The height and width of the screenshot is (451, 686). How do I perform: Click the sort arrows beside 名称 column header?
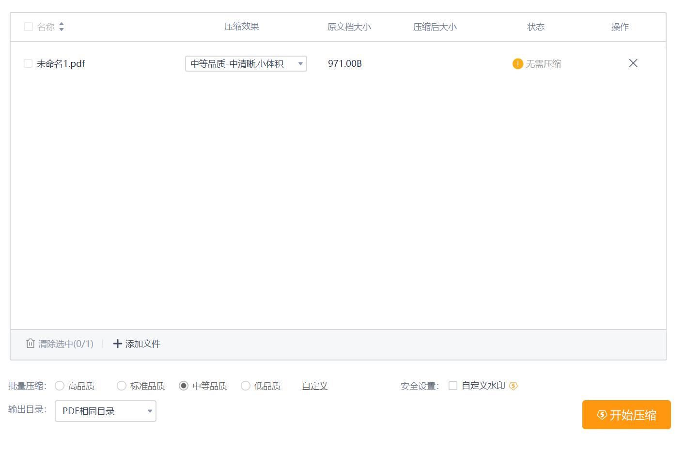62,27
